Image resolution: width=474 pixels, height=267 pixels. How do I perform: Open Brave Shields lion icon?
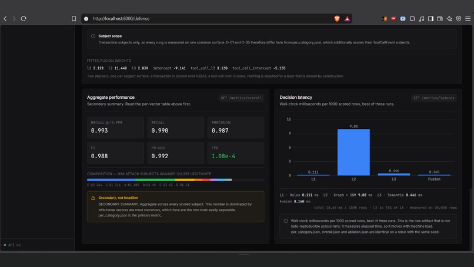337,19
